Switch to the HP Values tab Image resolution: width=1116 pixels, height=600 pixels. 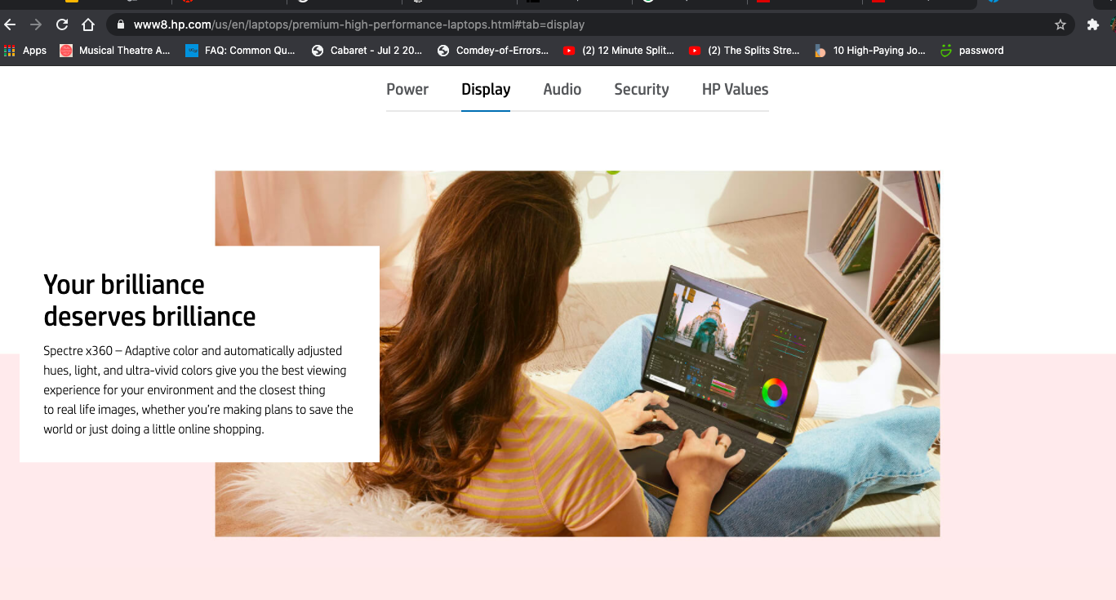coord(735,90)
